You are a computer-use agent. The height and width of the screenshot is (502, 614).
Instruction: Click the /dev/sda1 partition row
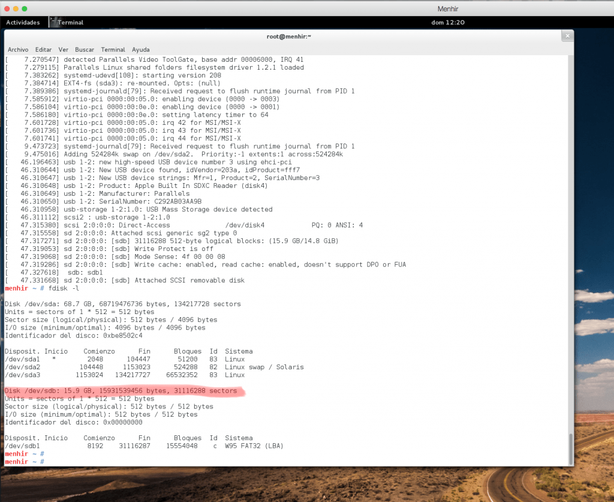click(125, 359)
